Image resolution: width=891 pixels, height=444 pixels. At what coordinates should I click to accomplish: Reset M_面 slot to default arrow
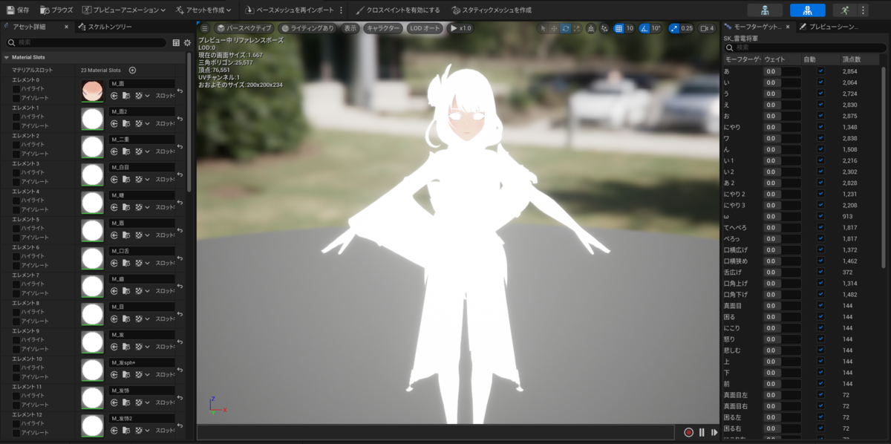(180, 91)
